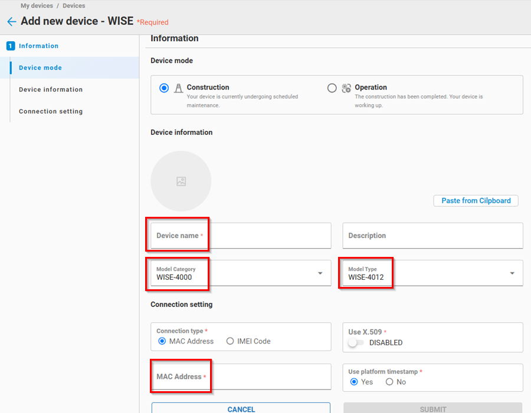The width and height of the screenshot is (531, 413).
Task: Click the step 1 Information badge
Action: click(11, 46)
